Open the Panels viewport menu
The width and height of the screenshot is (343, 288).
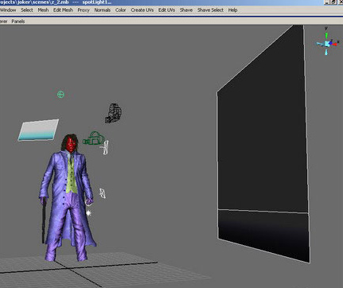click(x=18, y=21)
